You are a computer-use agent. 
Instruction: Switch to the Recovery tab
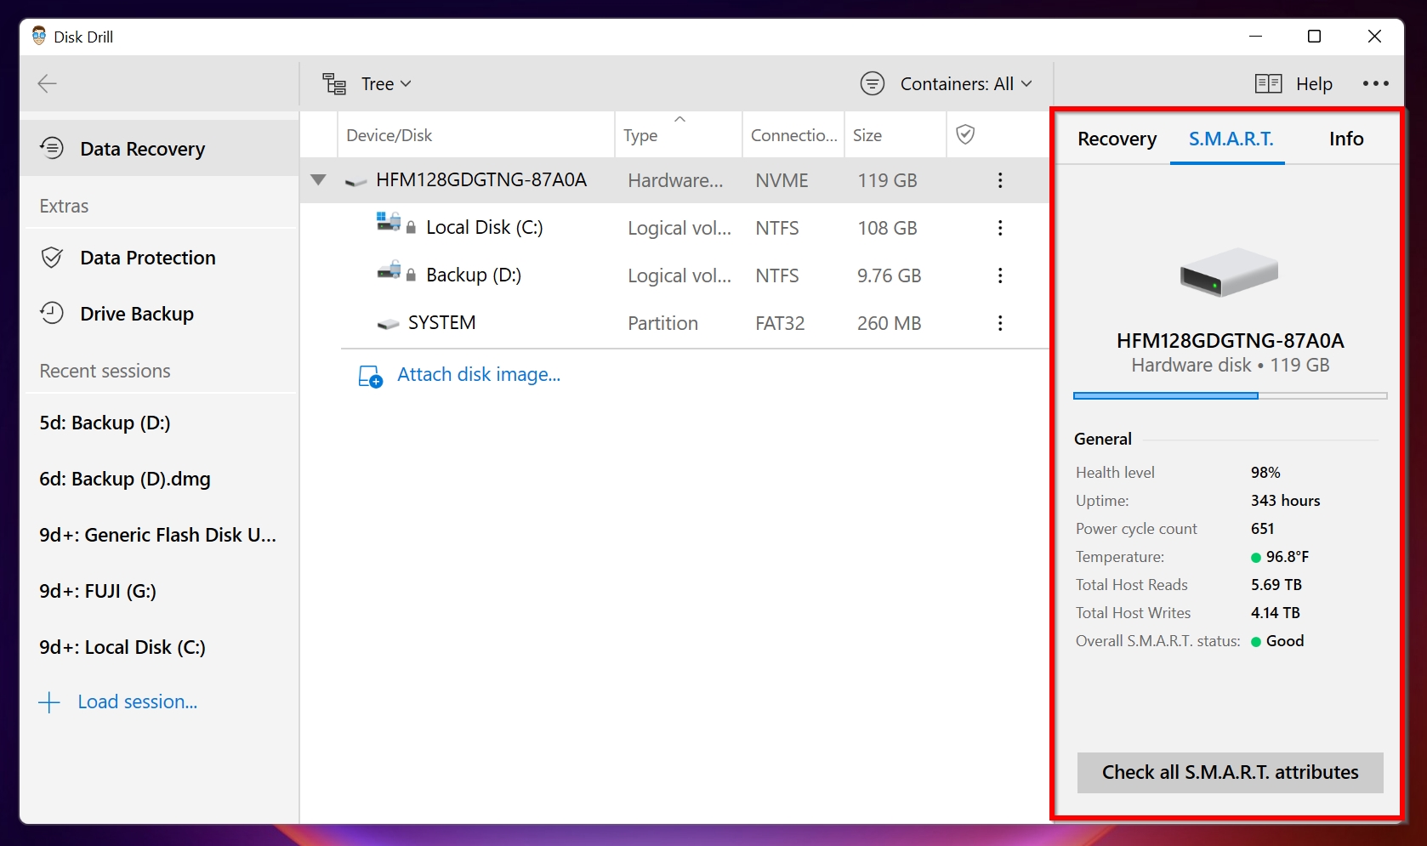click(1117, 139)
